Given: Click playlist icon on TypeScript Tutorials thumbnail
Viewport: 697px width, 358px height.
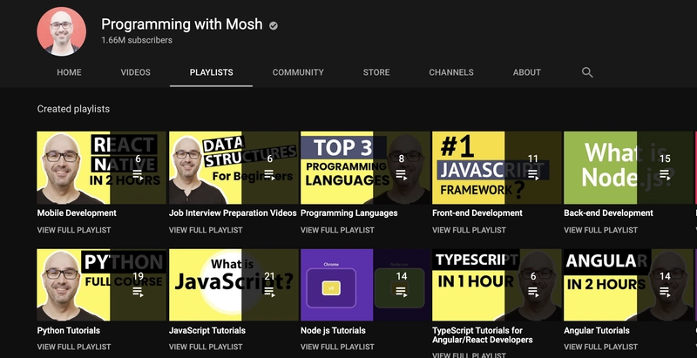Looking at the screenshot, I should click(533, 292).
